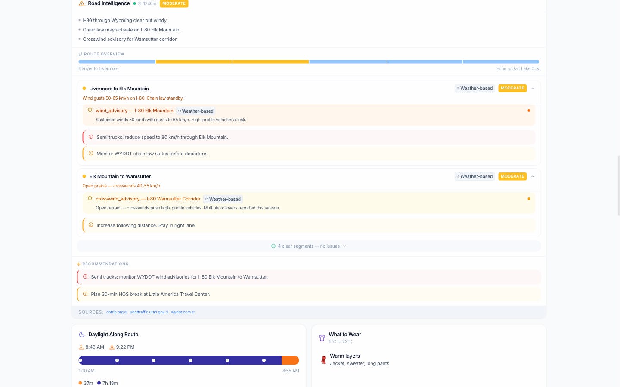Click the green check icon for clear segments
620x387 pixels.
(273, 246)
